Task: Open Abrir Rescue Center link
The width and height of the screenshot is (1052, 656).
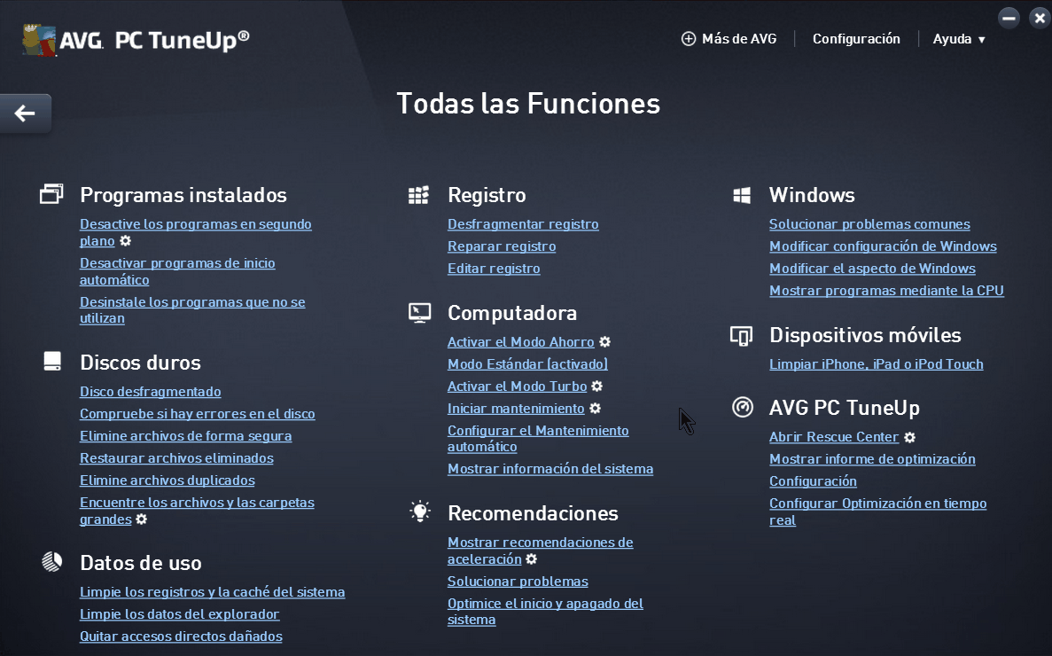Action: (834, 437)
